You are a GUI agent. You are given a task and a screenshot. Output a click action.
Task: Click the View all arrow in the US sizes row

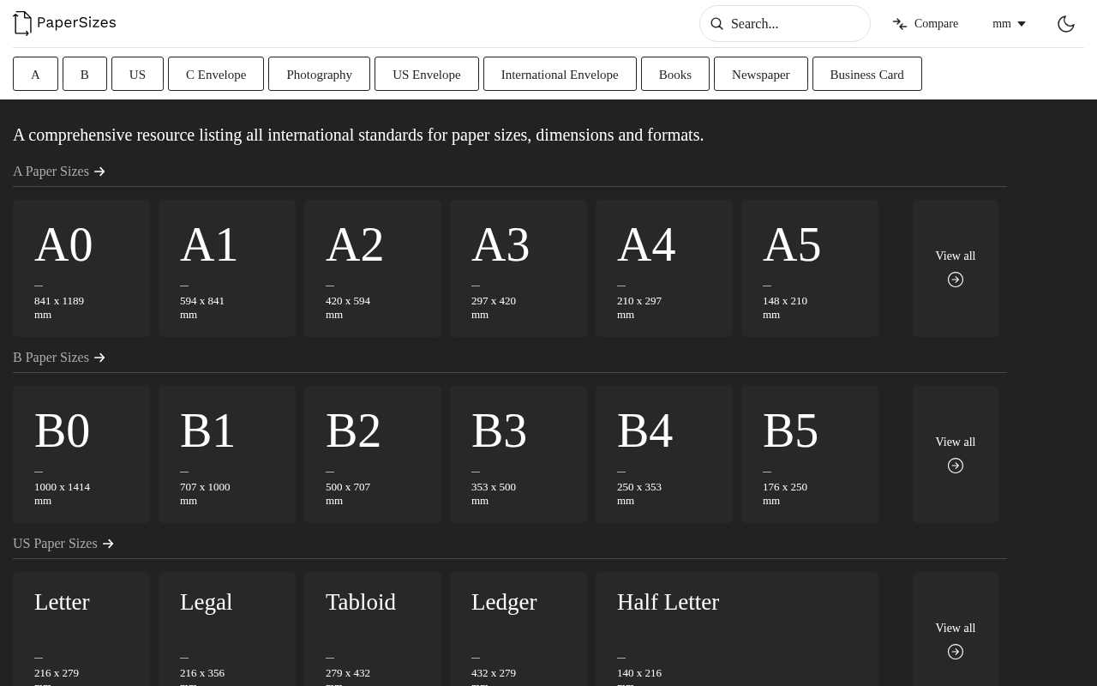[955, 652]
